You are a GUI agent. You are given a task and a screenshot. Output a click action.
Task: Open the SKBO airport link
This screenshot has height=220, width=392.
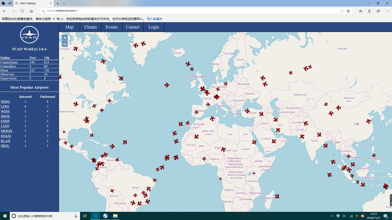coord(5,102)
